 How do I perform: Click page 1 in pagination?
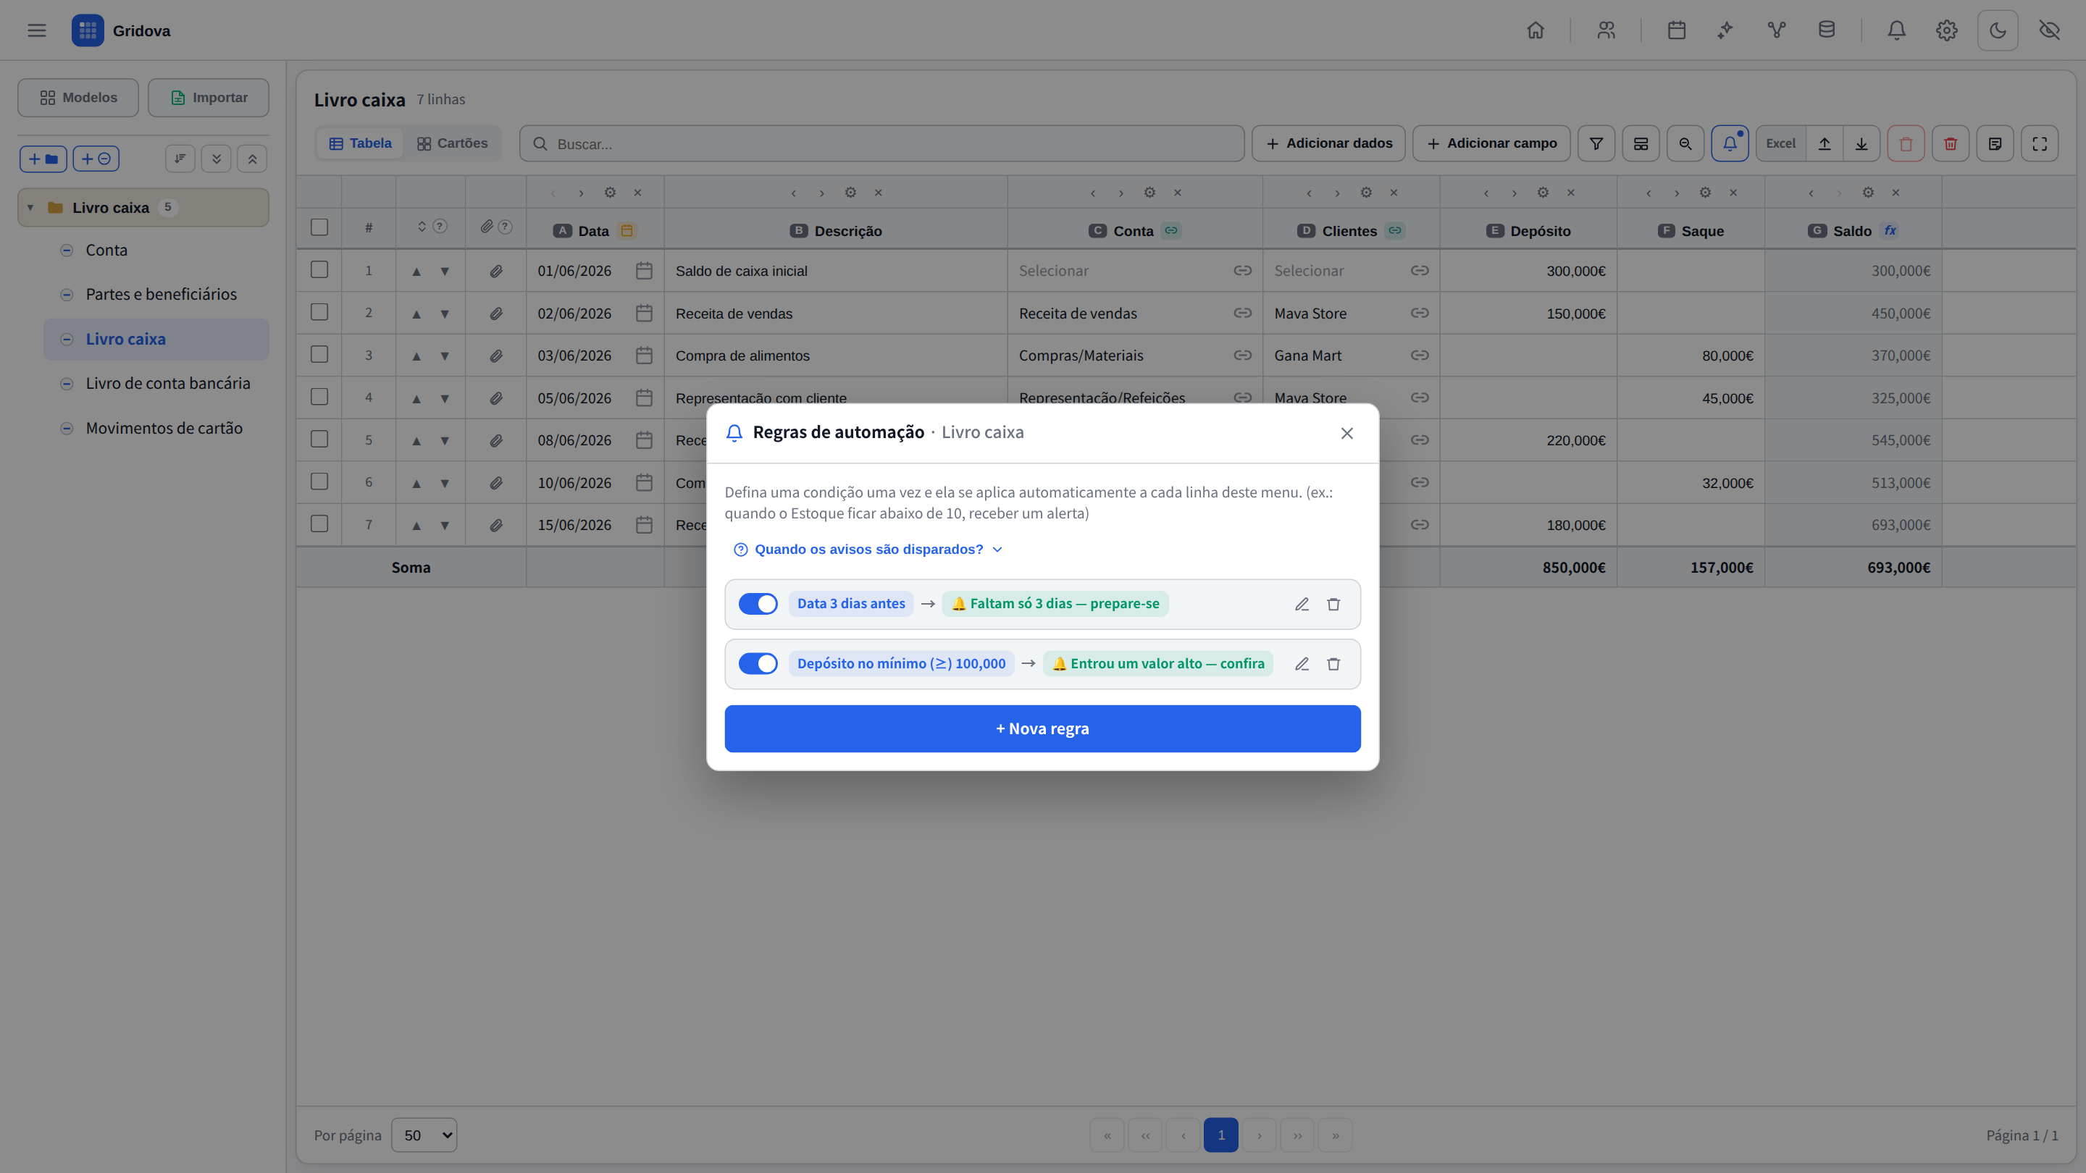[x=1220, y=1135]
